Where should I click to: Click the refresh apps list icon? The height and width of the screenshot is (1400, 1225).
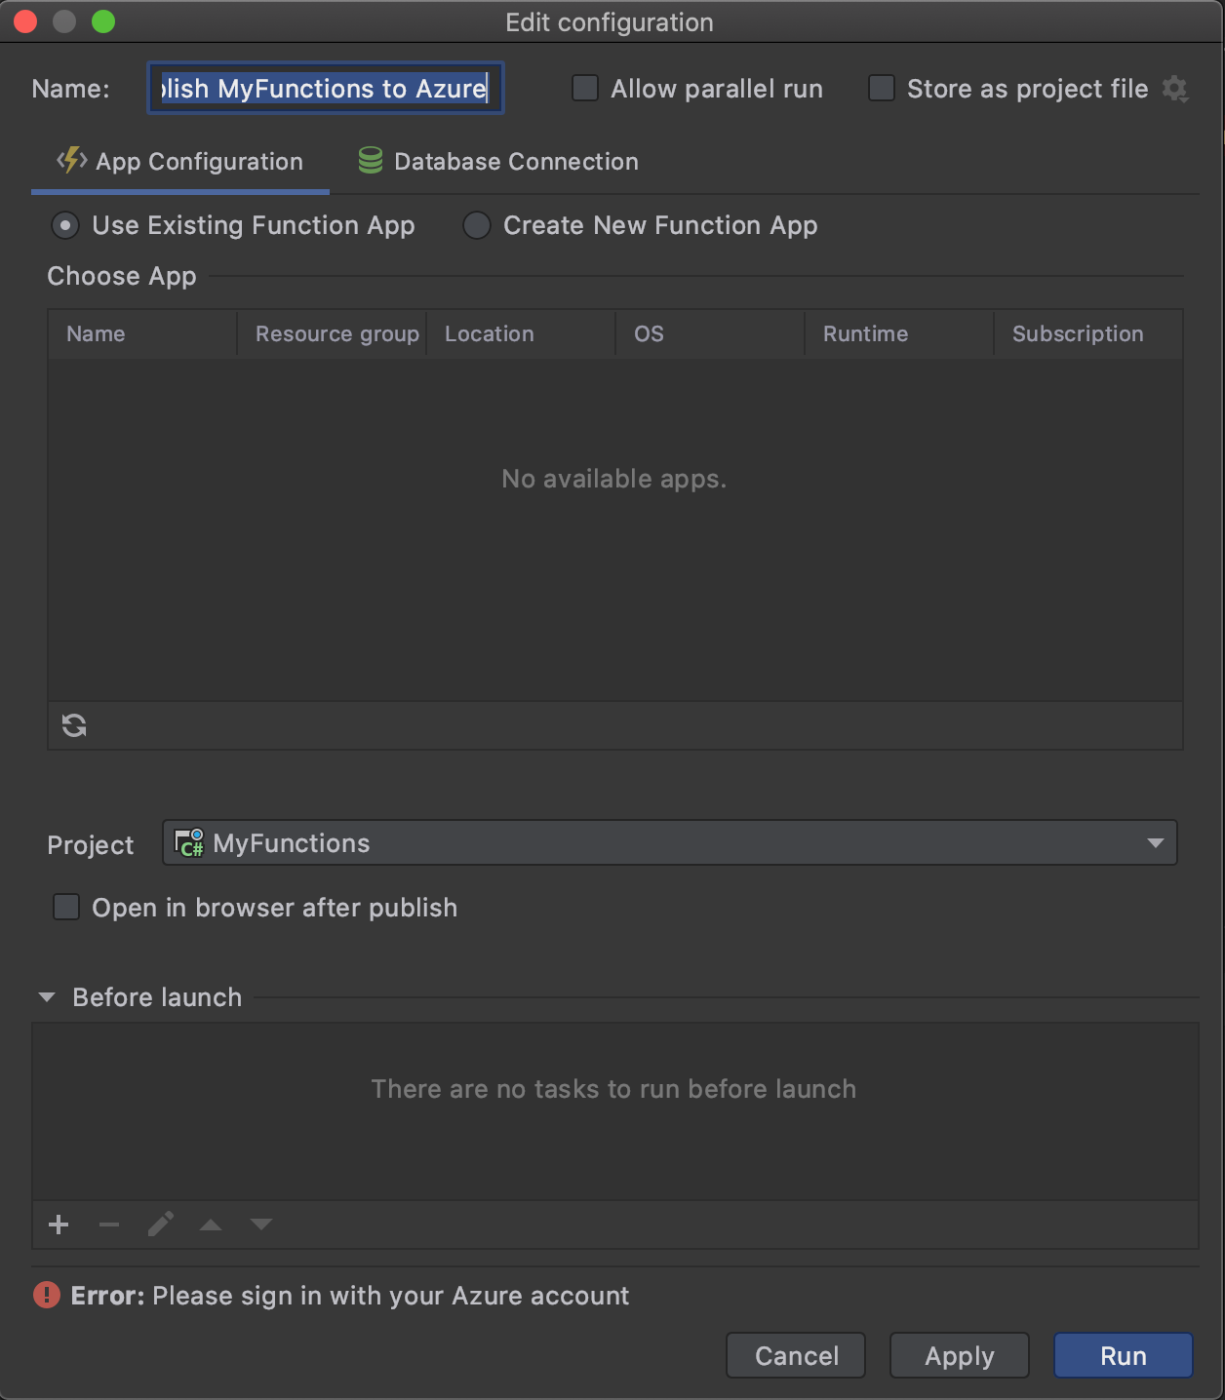pyautogui.click(x=74, y=725)
